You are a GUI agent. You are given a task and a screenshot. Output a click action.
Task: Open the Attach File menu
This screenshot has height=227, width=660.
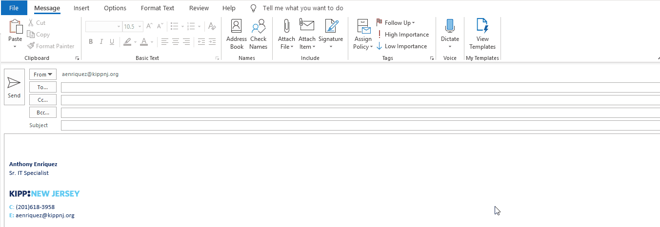click(286, 35)
